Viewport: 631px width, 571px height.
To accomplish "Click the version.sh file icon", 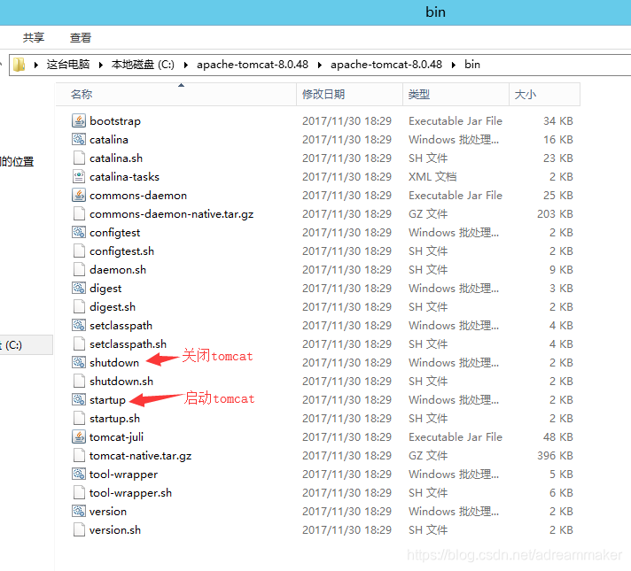I will (x=79, y=529).
